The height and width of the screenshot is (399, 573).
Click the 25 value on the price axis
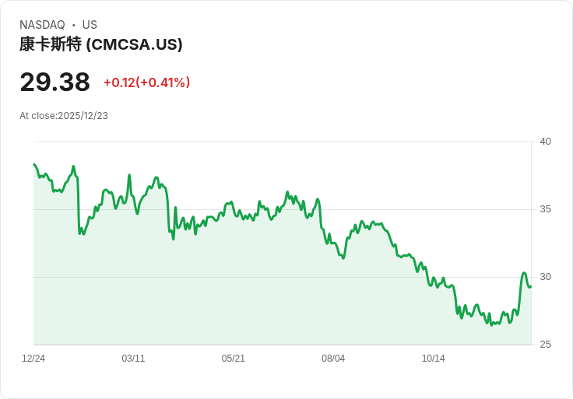pyautogui.click(x=545, y=345)
